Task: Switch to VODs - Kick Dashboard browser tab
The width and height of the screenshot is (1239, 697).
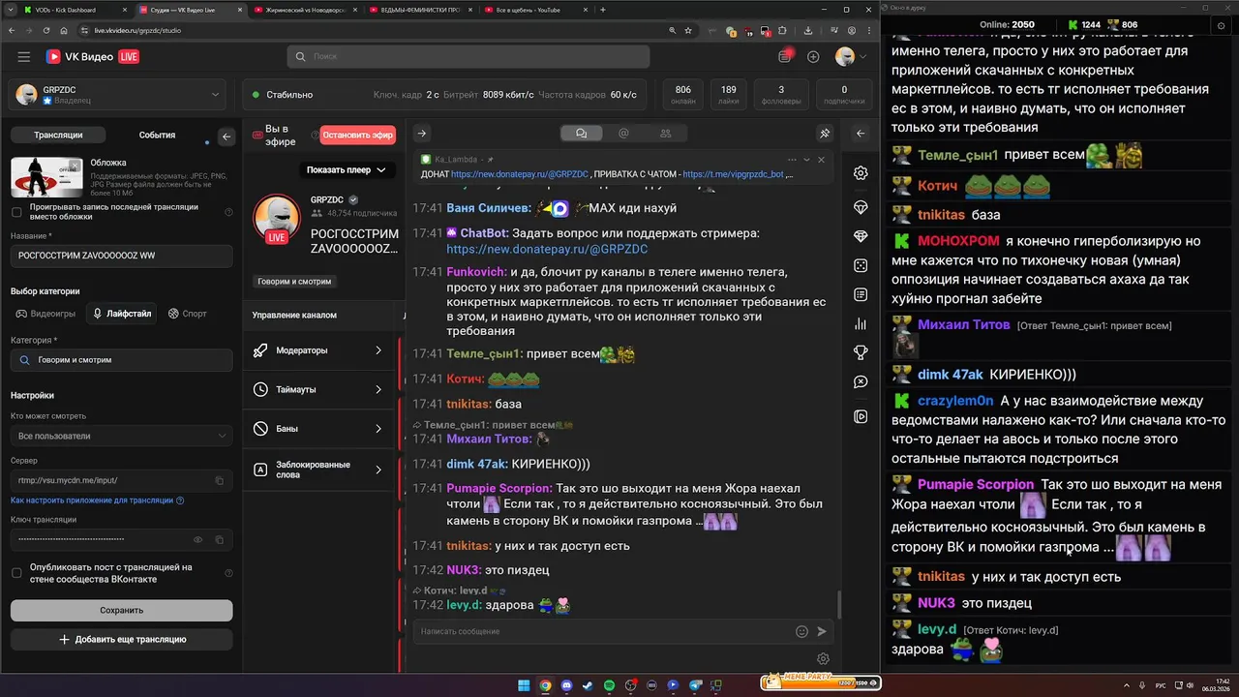Action: pos(74,10)
